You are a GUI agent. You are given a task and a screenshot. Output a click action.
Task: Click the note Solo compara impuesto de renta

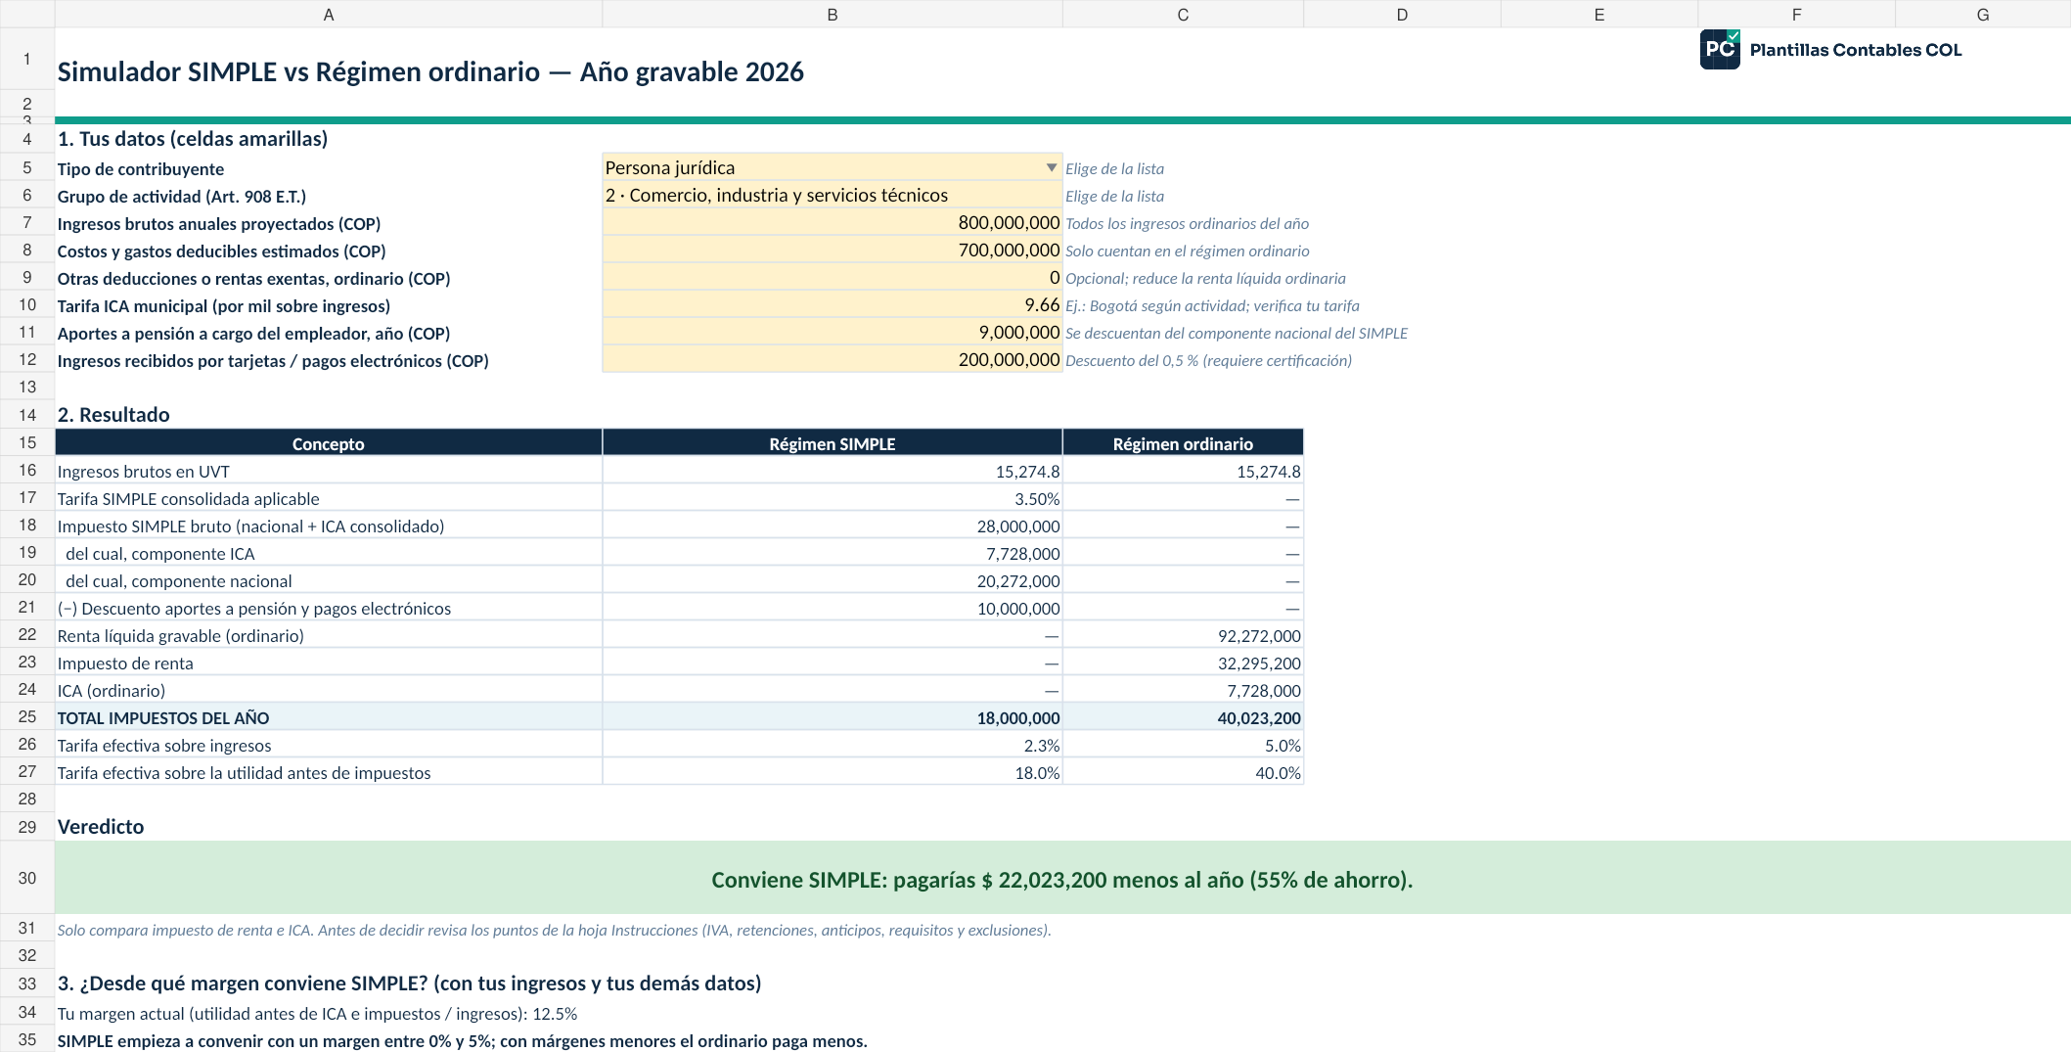click(x=554, y=930)
